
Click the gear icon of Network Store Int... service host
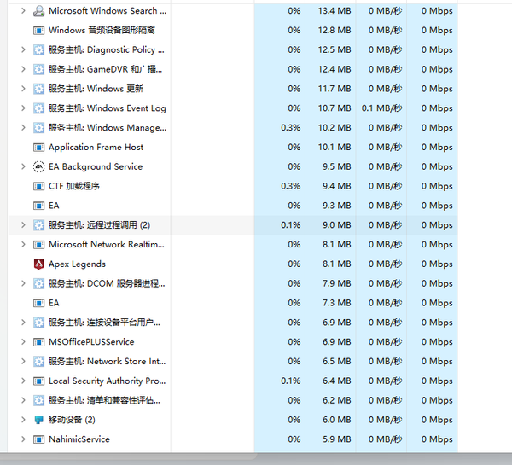[x=39, y=362]
